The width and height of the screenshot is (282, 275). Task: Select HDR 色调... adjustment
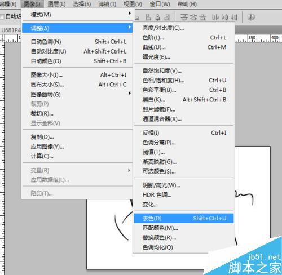coord(184,195)
